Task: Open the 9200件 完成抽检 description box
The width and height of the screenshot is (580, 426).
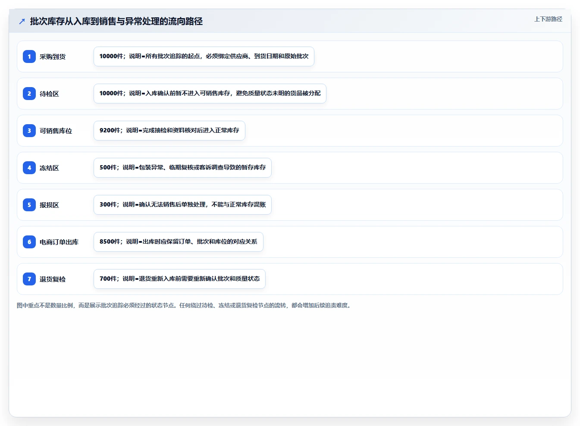Action: (x=169, y=131)
